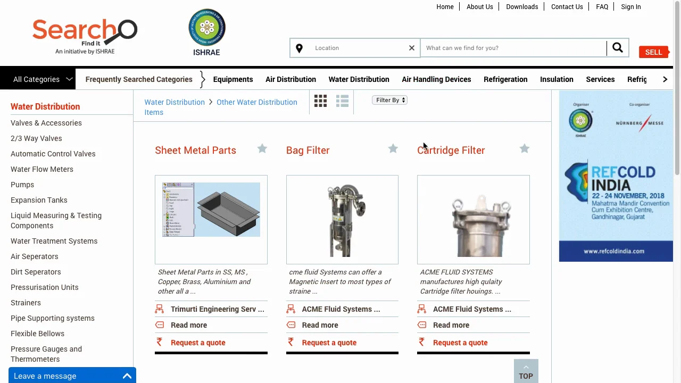Select Equipments category tab
The height and width of the screenshot is (383, 681).
click(x=233, y=79)
